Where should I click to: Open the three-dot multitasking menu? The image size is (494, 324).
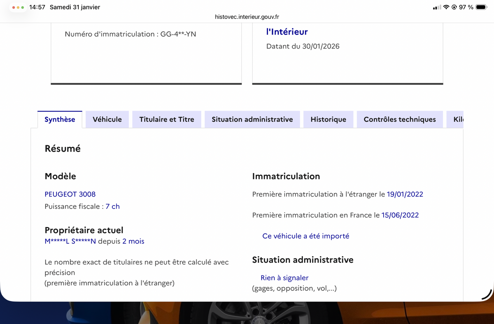[x=18, y=7]
